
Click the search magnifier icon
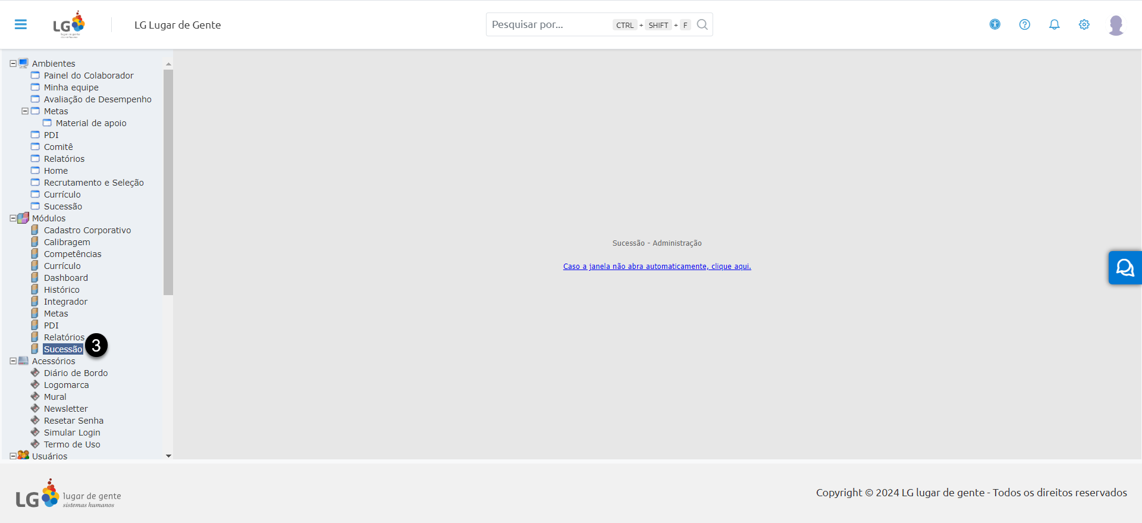702,24
